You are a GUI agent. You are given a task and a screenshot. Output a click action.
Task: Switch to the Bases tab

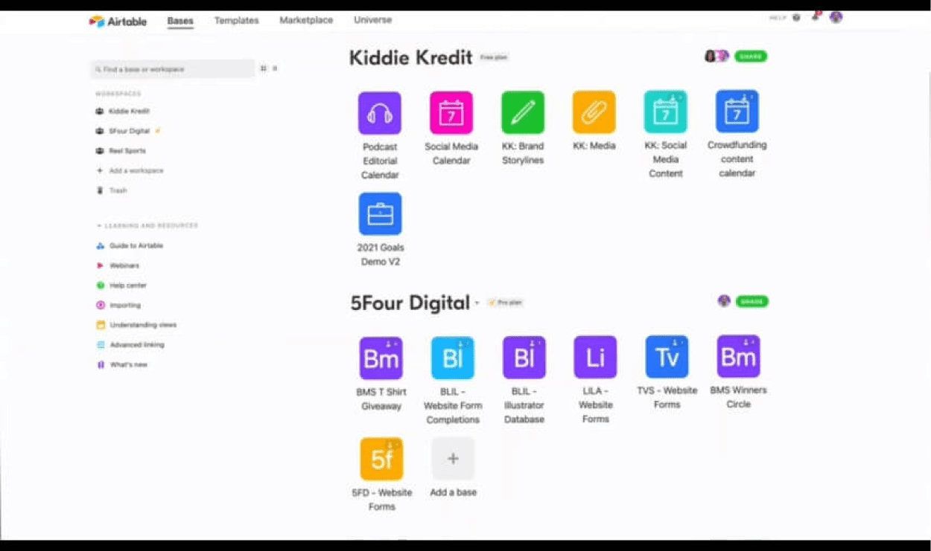click(x=180, y=21)
